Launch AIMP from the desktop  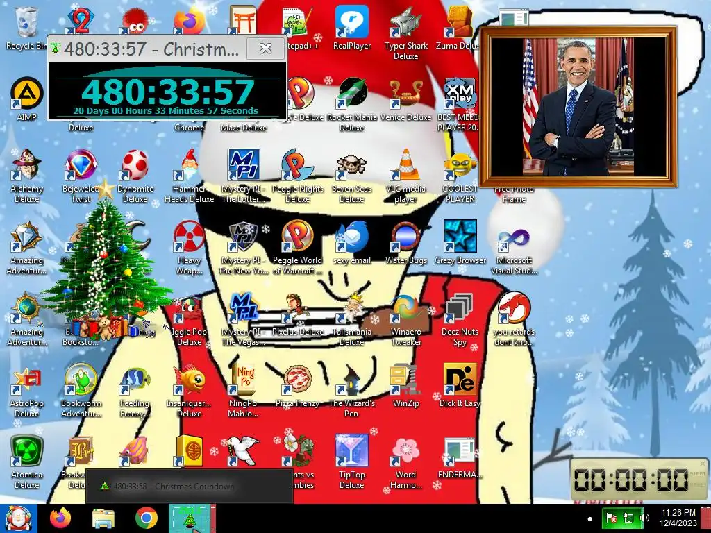(26, 100)
